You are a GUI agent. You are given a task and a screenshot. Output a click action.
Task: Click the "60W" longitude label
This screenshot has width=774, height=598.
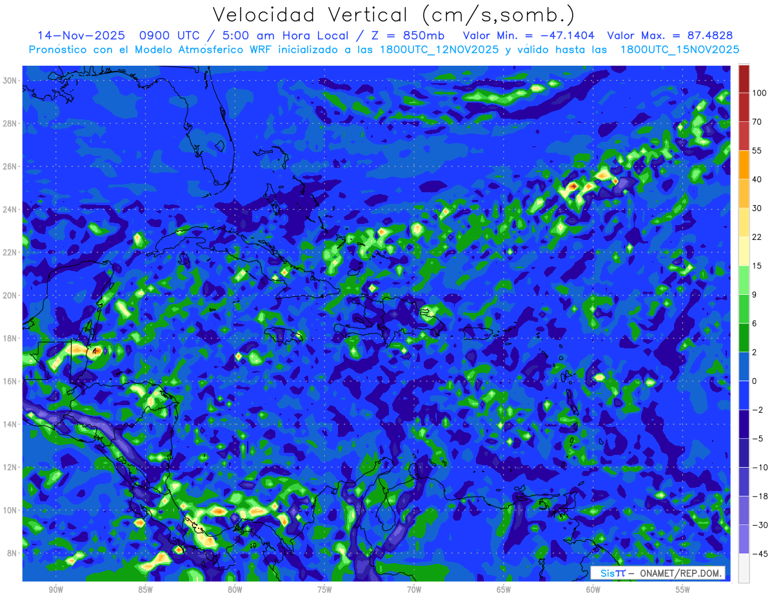tap(593, 590)
